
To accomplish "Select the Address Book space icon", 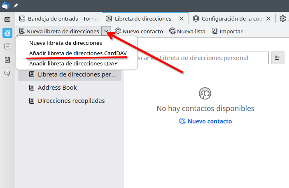I will (7, 33).
